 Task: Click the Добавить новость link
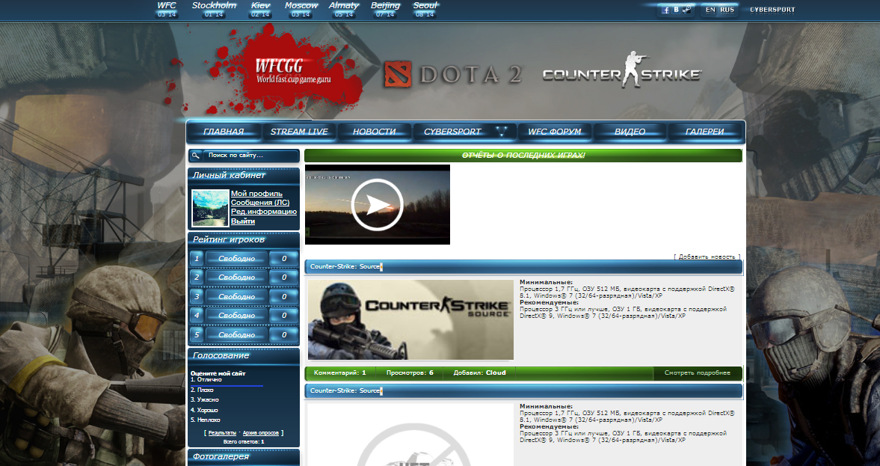(x=707, y=257)
